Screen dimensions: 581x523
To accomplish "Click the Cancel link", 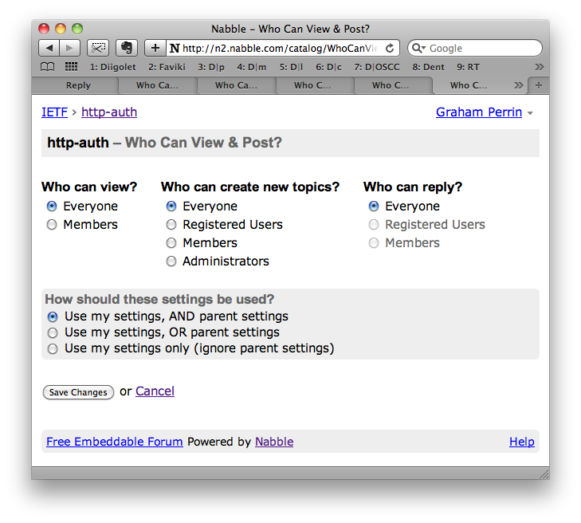I will tap(155, 391).
